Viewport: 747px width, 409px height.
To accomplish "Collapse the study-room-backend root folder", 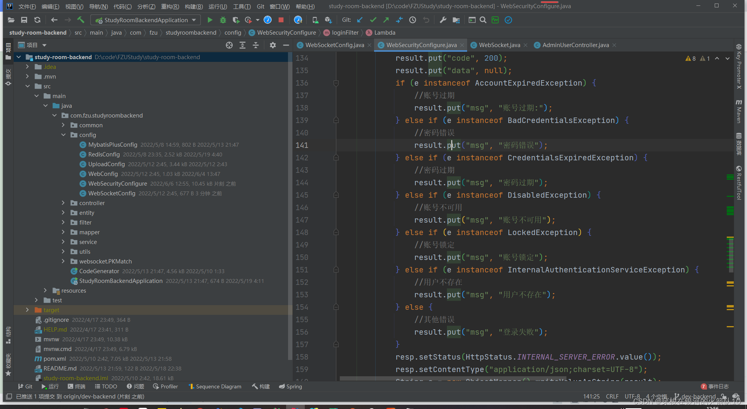I will point(19,57).
